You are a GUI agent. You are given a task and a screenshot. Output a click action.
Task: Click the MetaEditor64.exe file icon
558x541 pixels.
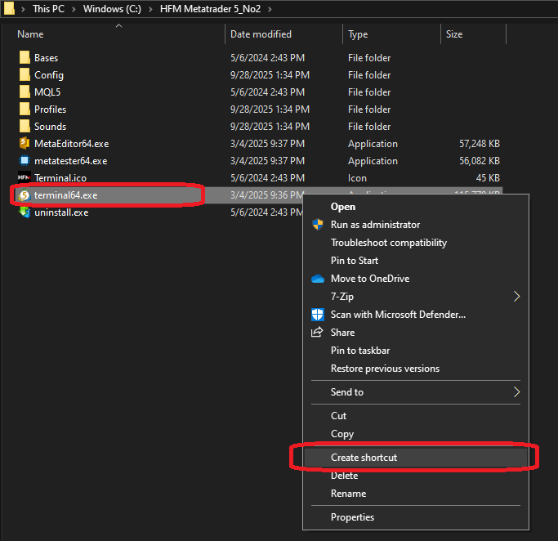pos(24,144)
